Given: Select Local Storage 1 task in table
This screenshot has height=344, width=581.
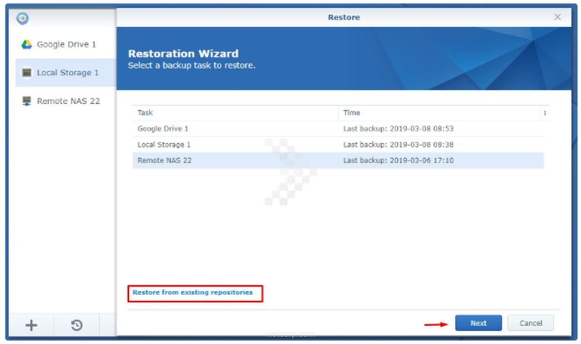Looking at the screenshot, I should click(164, 145).
